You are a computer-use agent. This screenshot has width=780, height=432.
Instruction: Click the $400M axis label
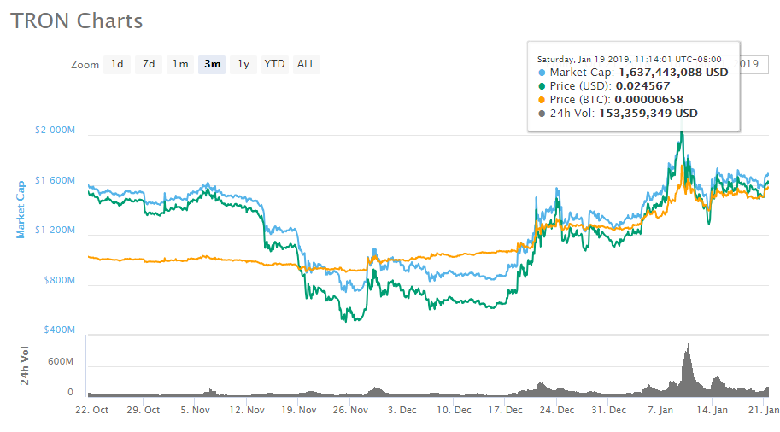[59, 330]
